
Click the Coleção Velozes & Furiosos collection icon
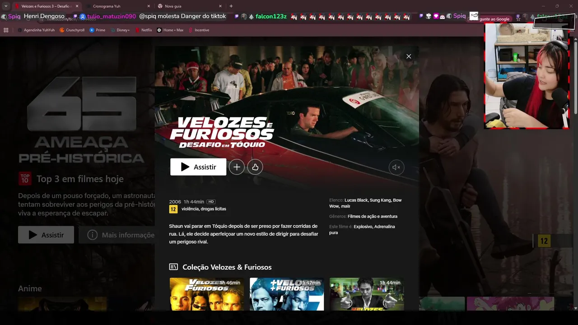(x=173, y=267)
